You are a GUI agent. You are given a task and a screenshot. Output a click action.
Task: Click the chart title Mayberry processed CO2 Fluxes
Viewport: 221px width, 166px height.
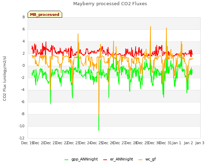click(110, 4)
